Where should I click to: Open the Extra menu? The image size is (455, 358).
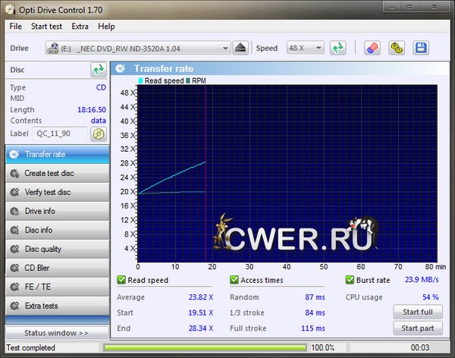(80, 27)
